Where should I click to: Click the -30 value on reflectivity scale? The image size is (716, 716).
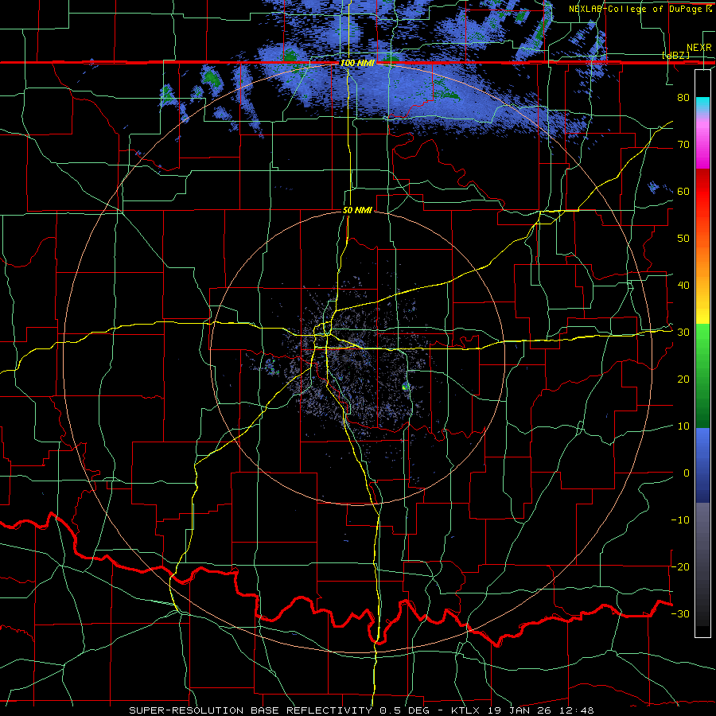coord(680,613)
